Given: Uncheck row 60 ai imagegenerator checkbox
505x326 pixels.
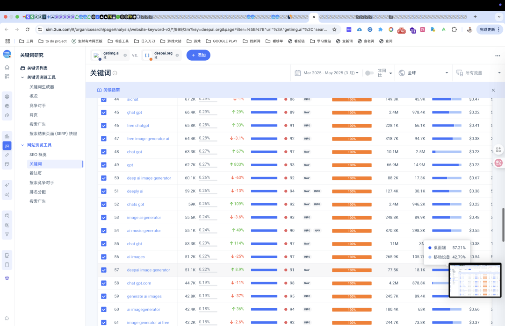Looking at the screenshot, I should coord(104,310).
